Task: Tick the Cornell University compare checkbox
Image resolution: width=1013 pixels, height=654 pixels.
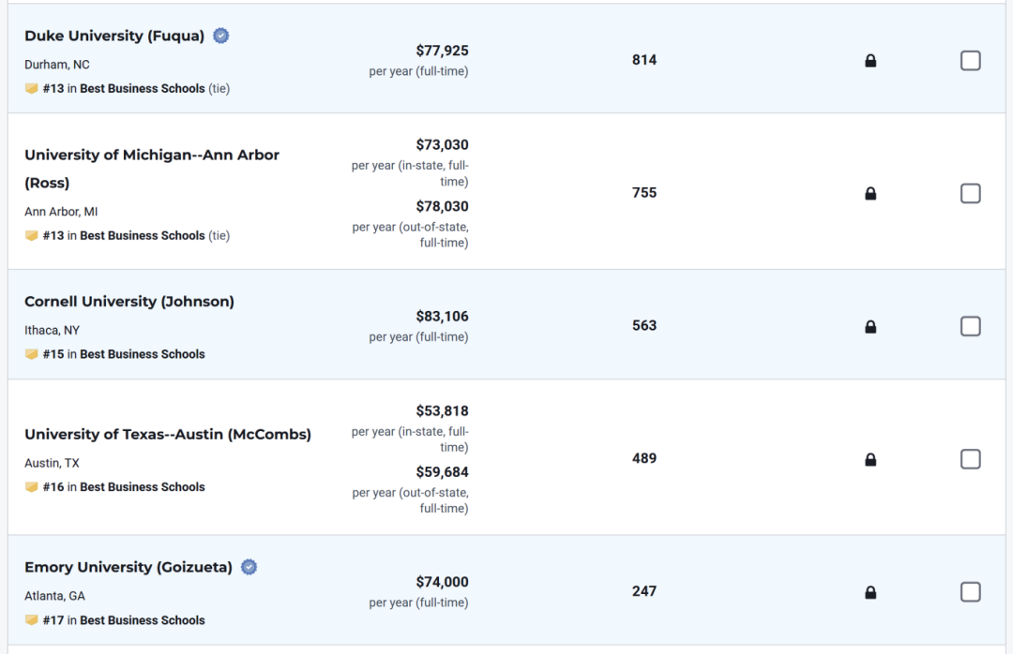Action: click(x=971, y=327)
